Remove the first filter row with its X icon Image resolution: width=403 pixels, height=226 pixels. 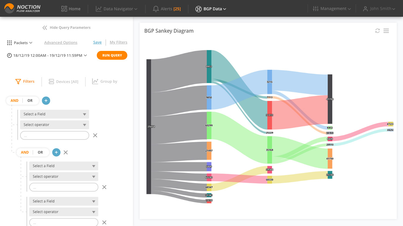tap(95, 135)
